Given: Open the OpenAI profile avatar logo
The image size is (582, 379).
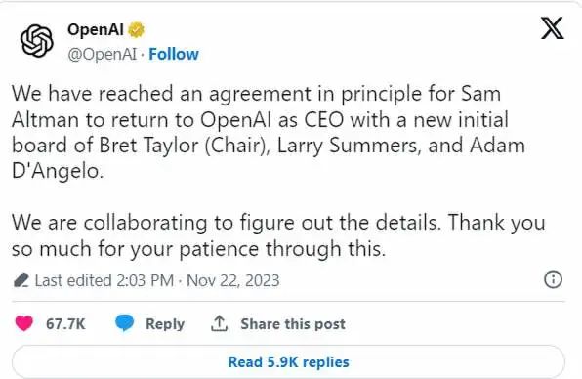Looking at the screenshot, I should pyautogui.click(x=36, y=40).
